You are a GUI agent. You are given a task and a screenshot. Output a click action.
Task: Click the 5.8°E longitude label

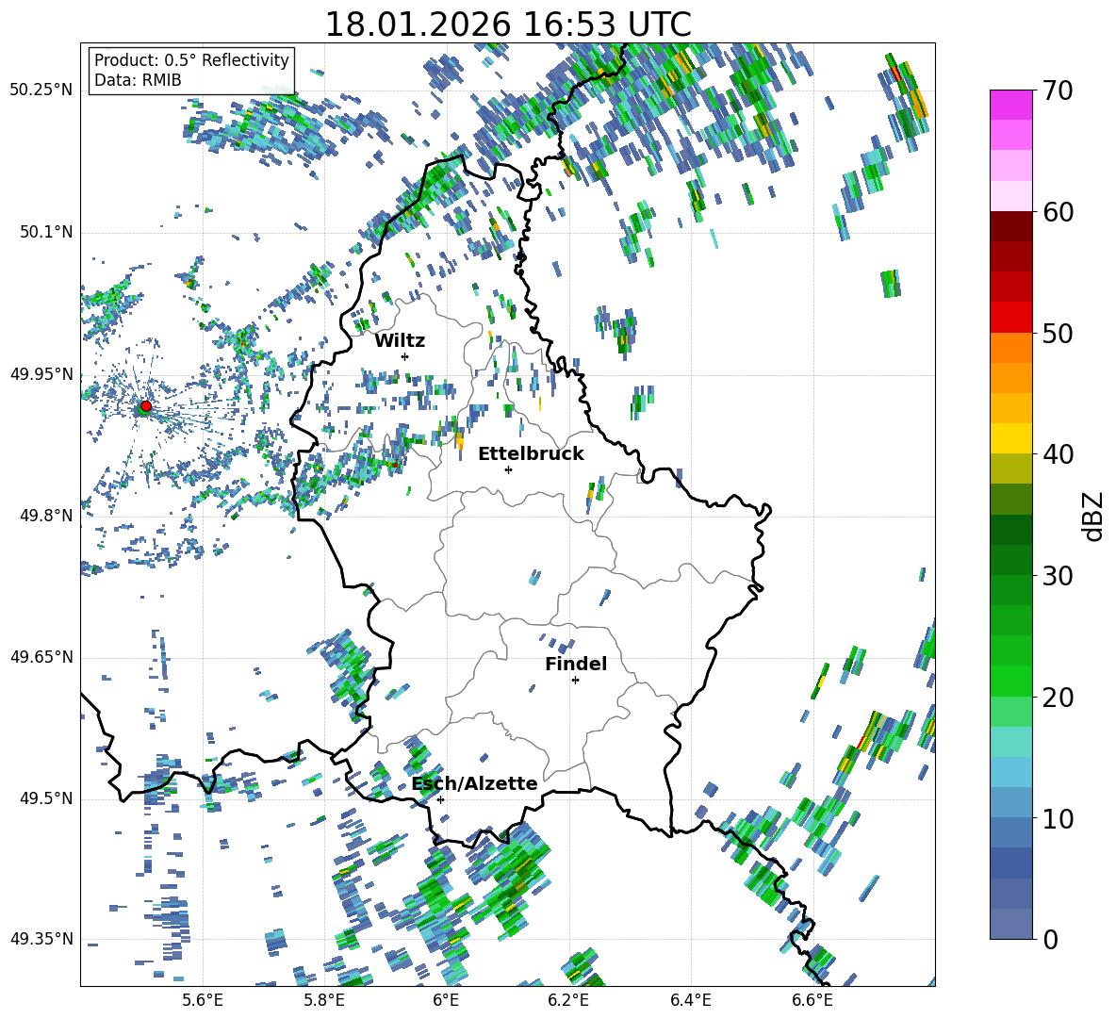coord(324,1000)
